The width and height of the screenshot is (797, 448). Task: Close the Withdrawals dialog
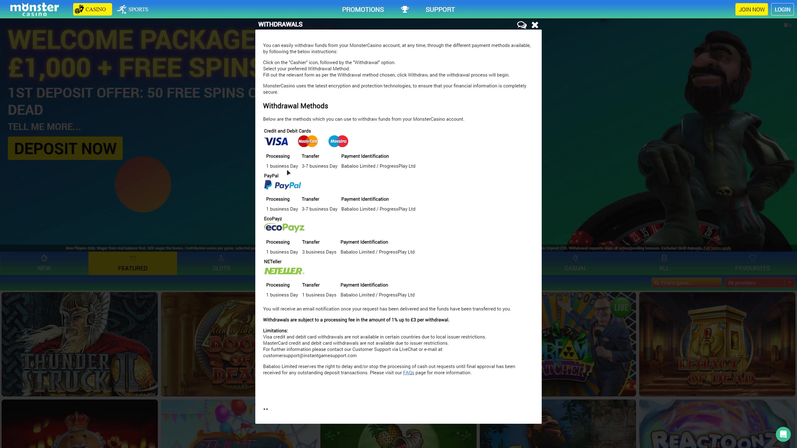(535, 25)
